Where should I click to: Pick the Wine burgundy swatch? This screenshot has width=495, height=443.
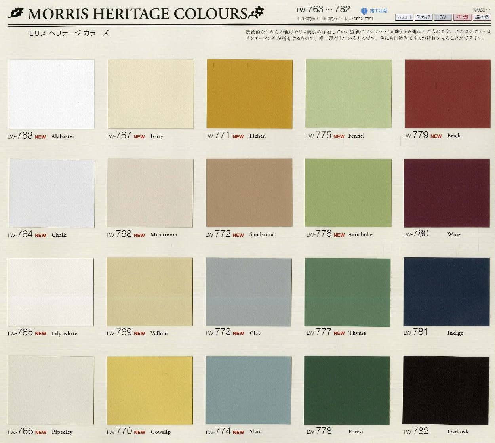(447, 193)
